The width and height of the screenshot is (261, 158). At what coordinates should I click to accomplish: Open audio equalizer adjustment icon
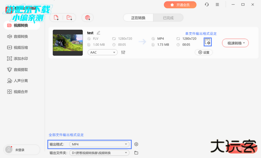coord(123,52)
